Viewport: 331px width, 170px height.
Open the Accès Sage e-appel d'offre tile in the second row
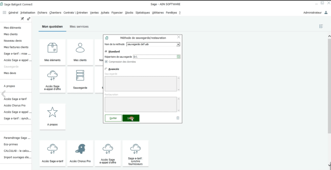tap(52, 80)
